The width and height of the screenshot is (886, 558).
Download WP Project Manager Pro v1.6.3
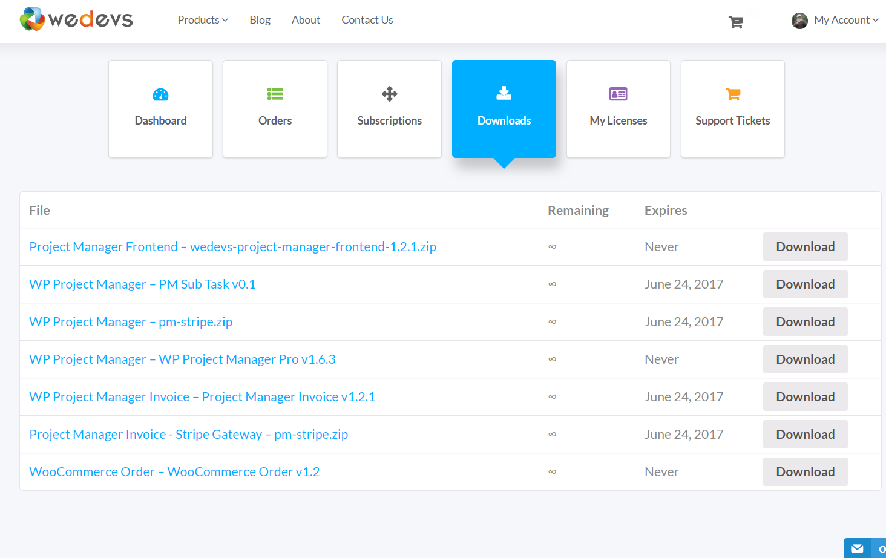pyautogui.click(x=806, y=359)
